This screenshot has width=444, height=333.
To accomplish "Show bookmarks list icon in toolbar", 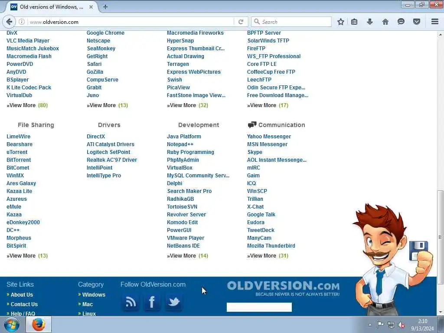I will [354, 22].
